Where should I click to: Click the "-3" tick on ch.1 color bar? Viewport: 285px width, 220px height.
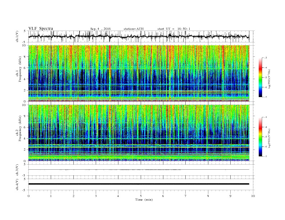265,58
